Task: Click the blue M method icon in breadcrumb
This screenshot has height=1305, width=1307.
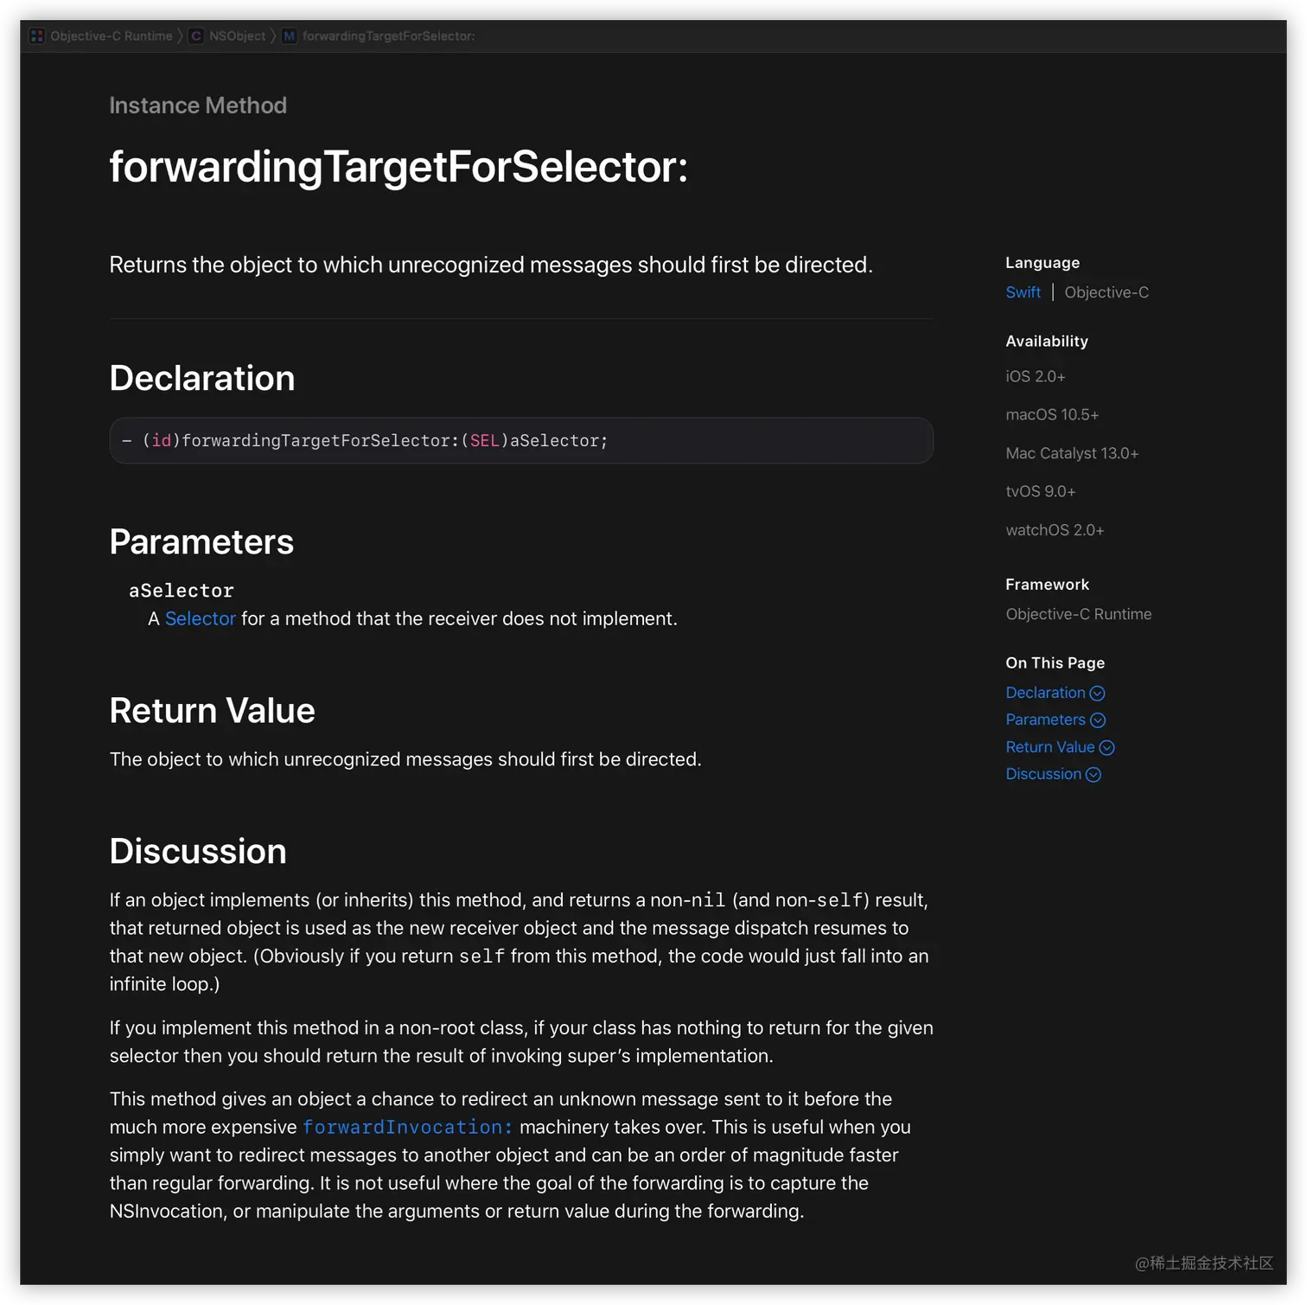Action: (x=289, y=35)
